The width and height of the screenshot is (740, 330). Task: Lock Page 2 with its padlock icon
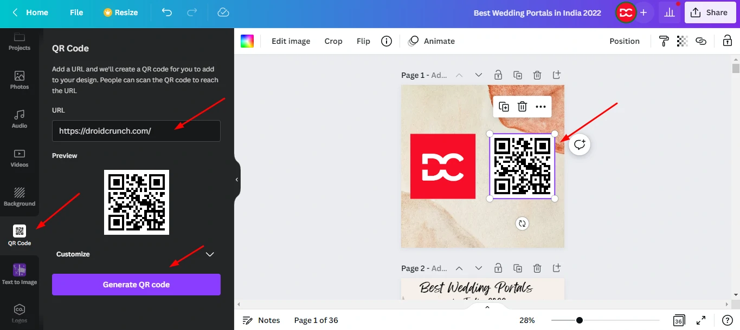click(x=498, y=268)
